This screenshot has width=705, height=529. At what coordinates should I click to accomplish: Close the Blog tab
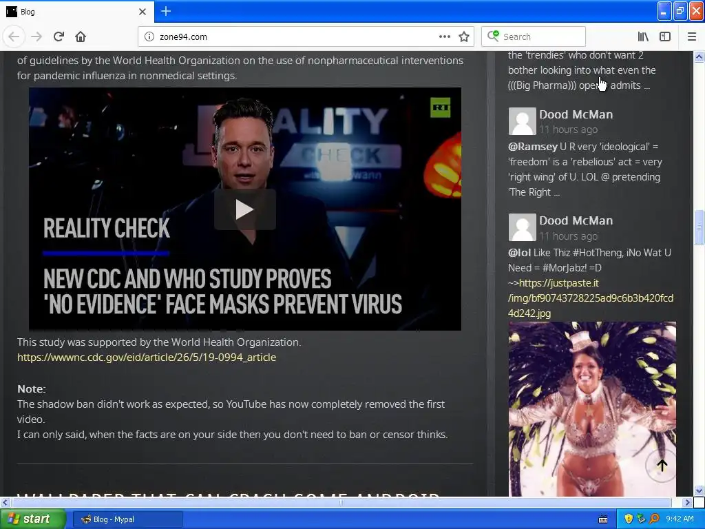(x=142, y=12)
